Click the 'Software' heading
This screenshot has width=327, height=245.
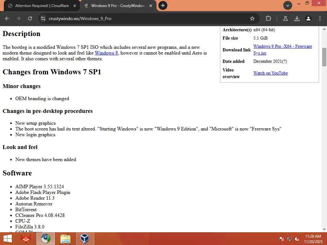pyautogui.click(x=17, y=173)
